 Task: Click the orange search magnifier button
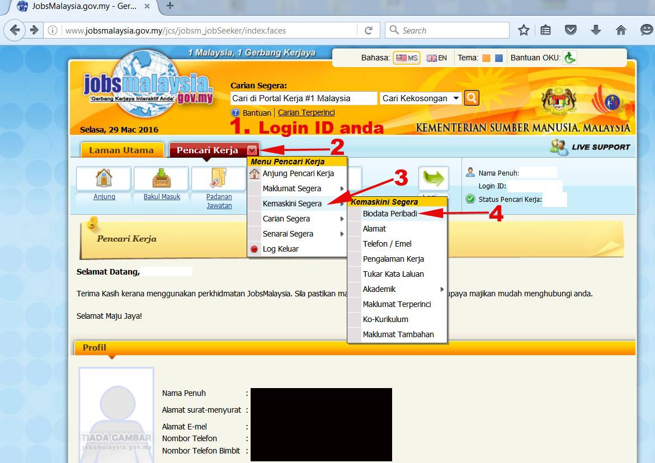(x=472, y=98)
